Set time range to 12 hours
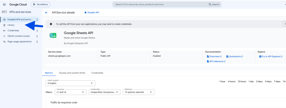Screen dimensions: 286x108 [x=242, y=82]
